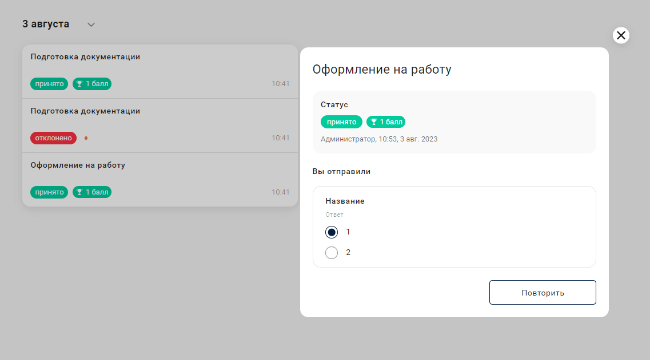The image size is (650, 360).
Task: Click the Администратор status timestamp text
Action: tap(379, 139)
